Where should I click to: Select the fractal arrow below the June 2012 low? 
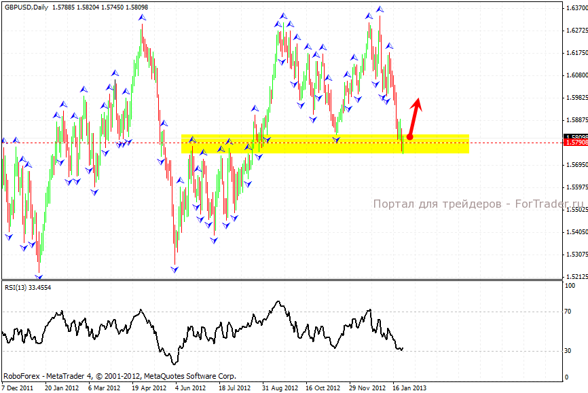174,269
